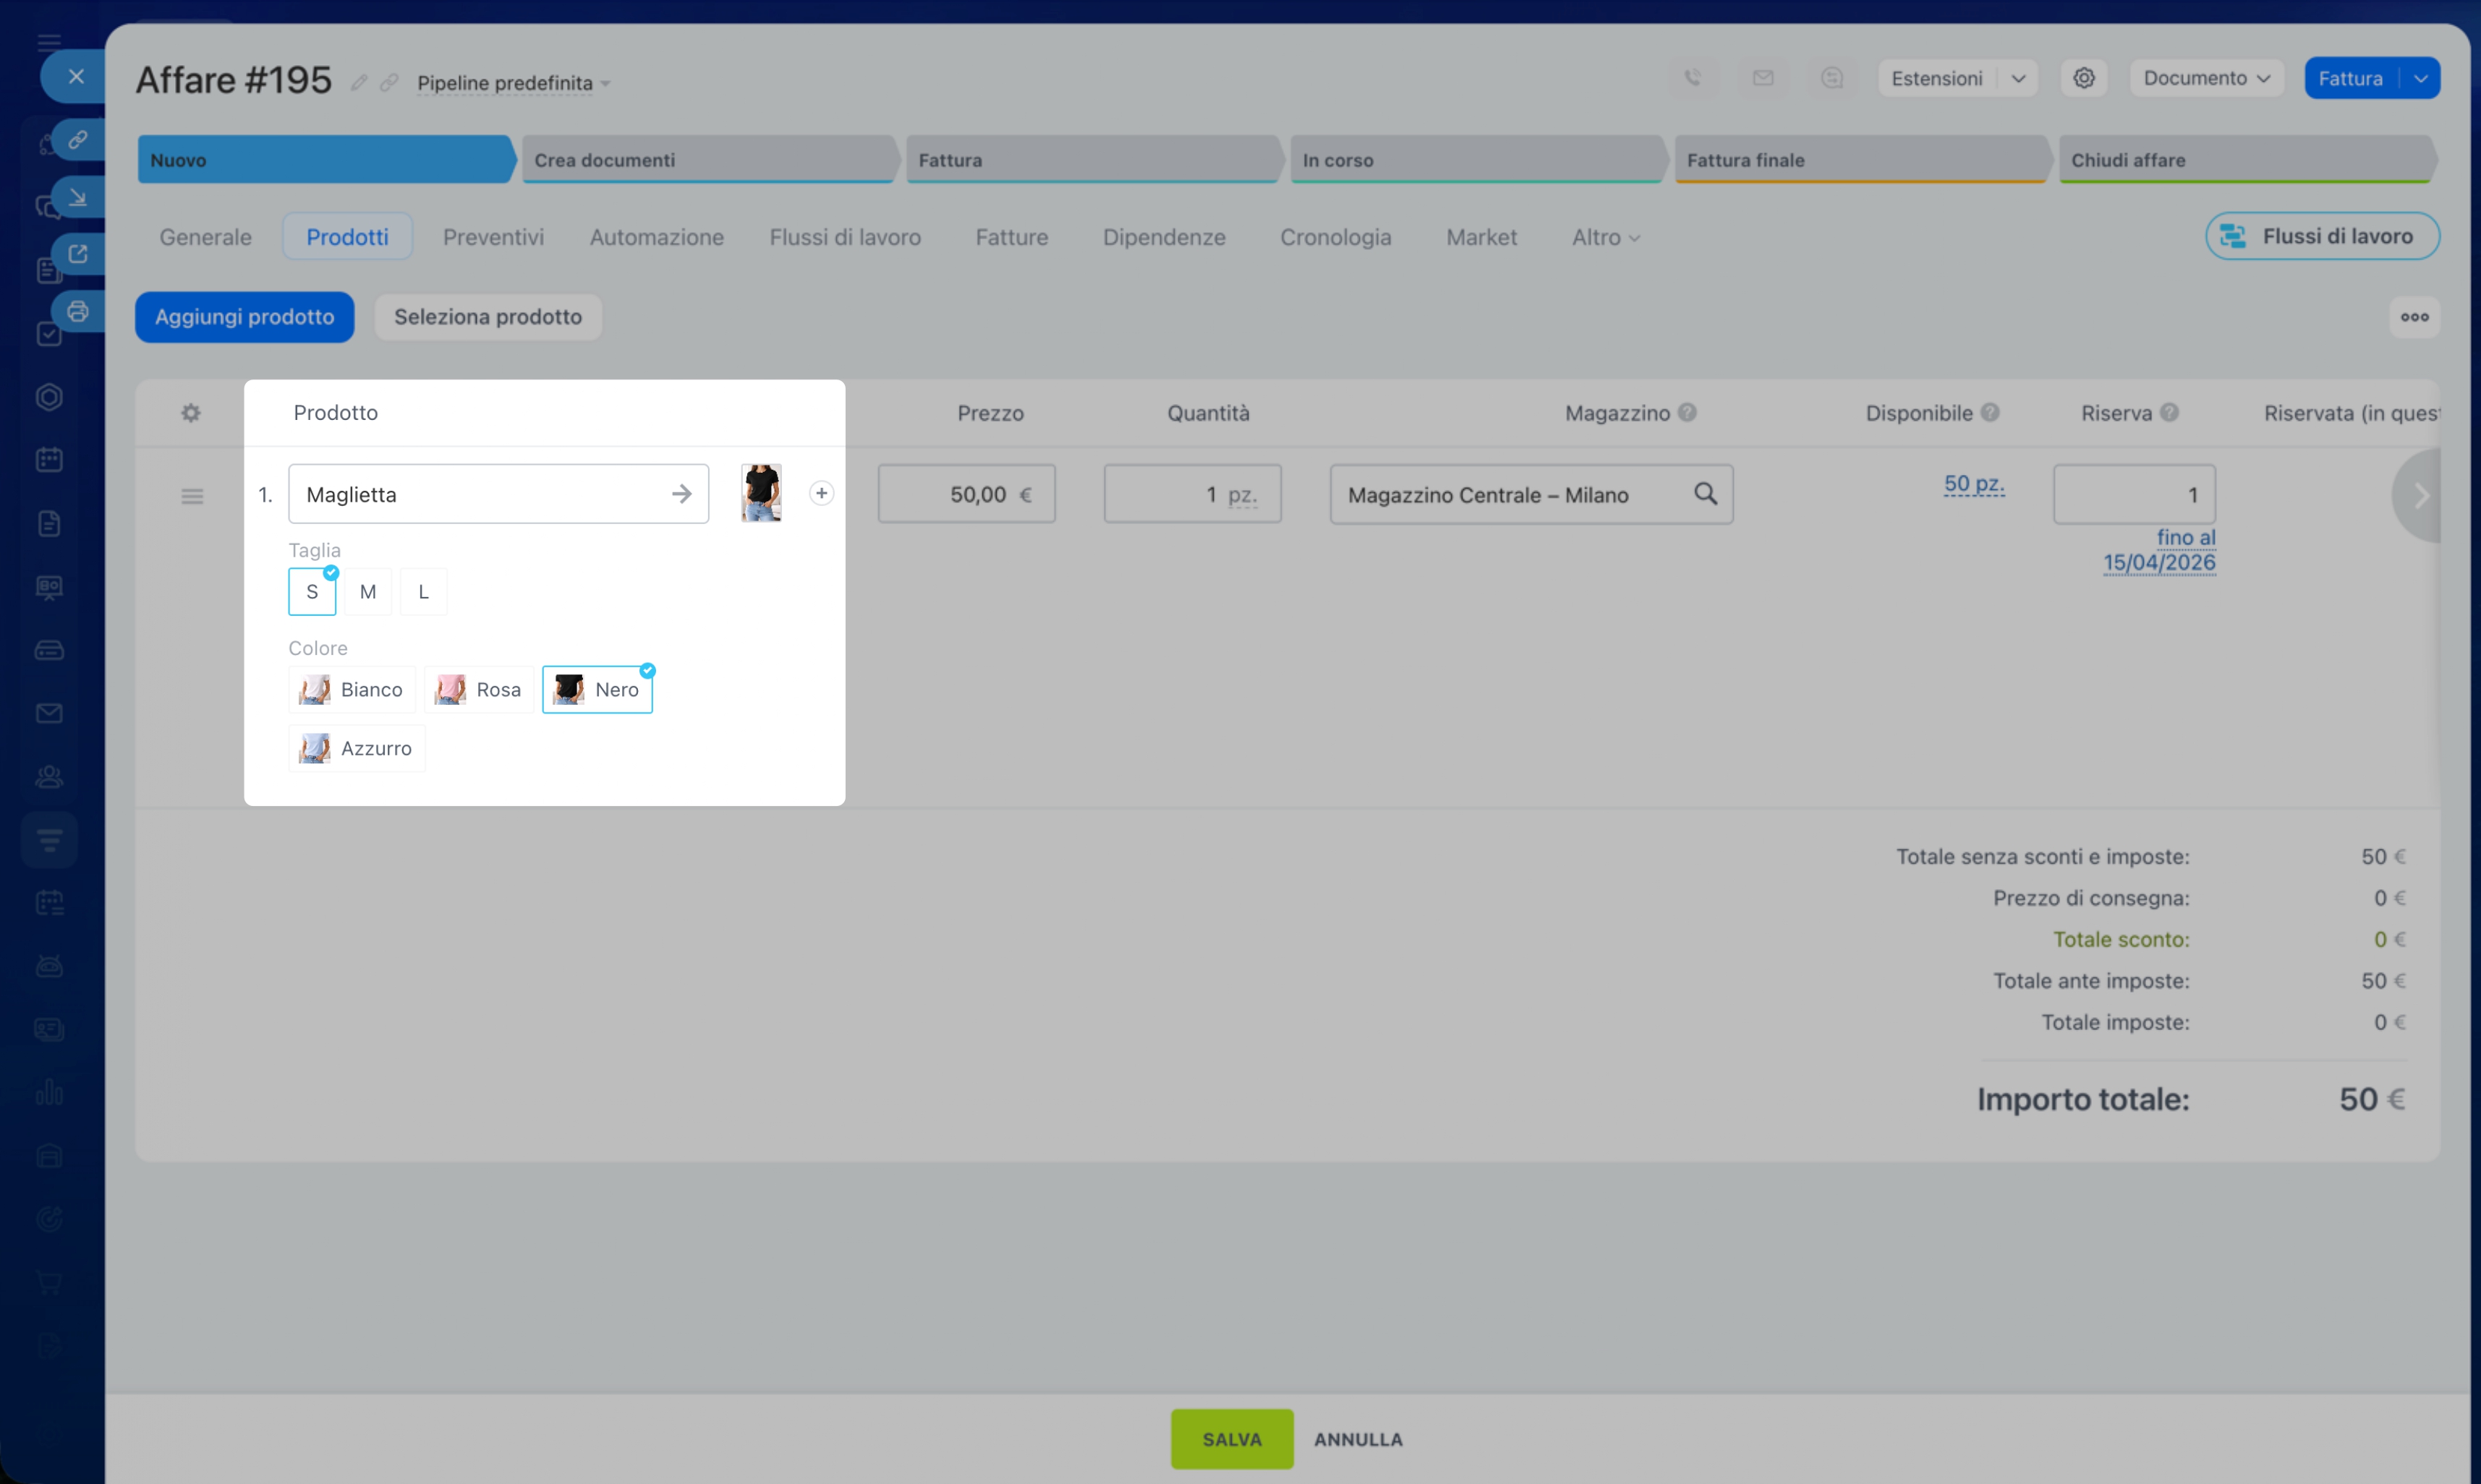Viewport: 2481px width, 1484px height.
Task: Click the print icon on side panel
Action: [x=78, y=312]
